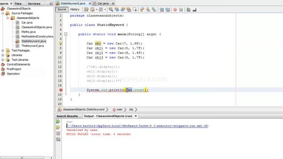Expand the Test Packages node
The image size is (283, 159).
pyautogui.click(x=3, y=50)
